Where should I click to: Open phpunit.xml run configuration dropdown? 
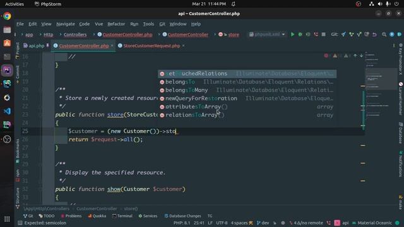(x=267, y=34)
